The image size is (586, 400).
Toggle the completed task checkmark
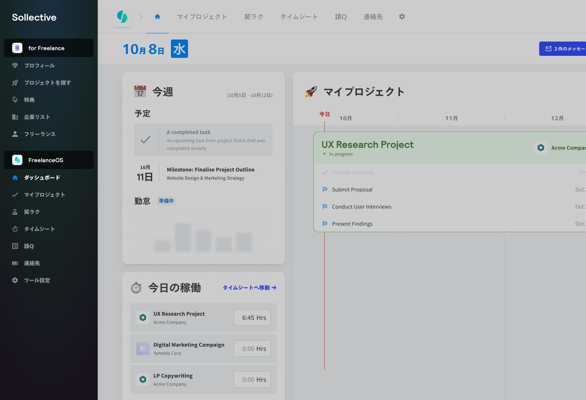point(145,140)
